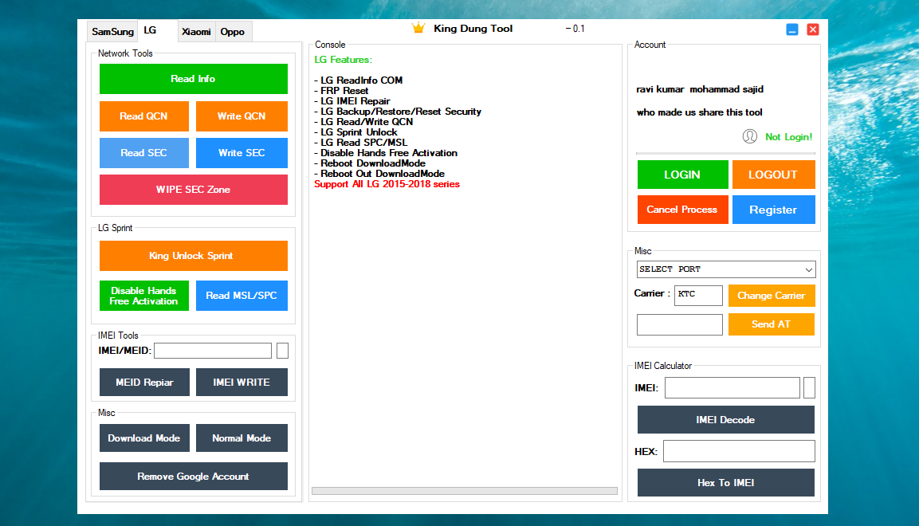This screenshot has width=919, height=526.
Task: Click 'LG IMEI Repair' console line
Action: (352, 101)
